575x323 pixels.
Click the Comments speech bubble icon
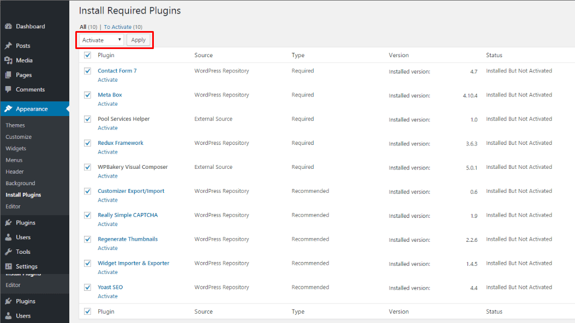coord(8,89)
